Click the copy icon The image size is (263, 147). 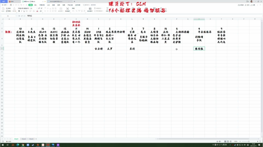7,11
